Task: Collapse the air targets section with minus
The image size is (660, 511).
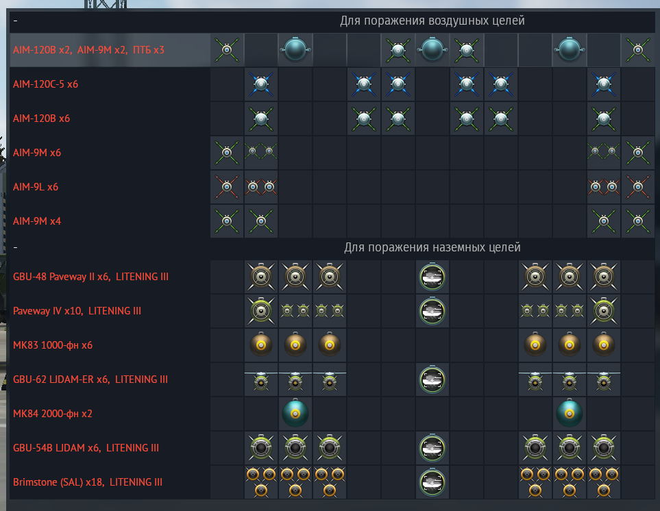Action: 15,21
